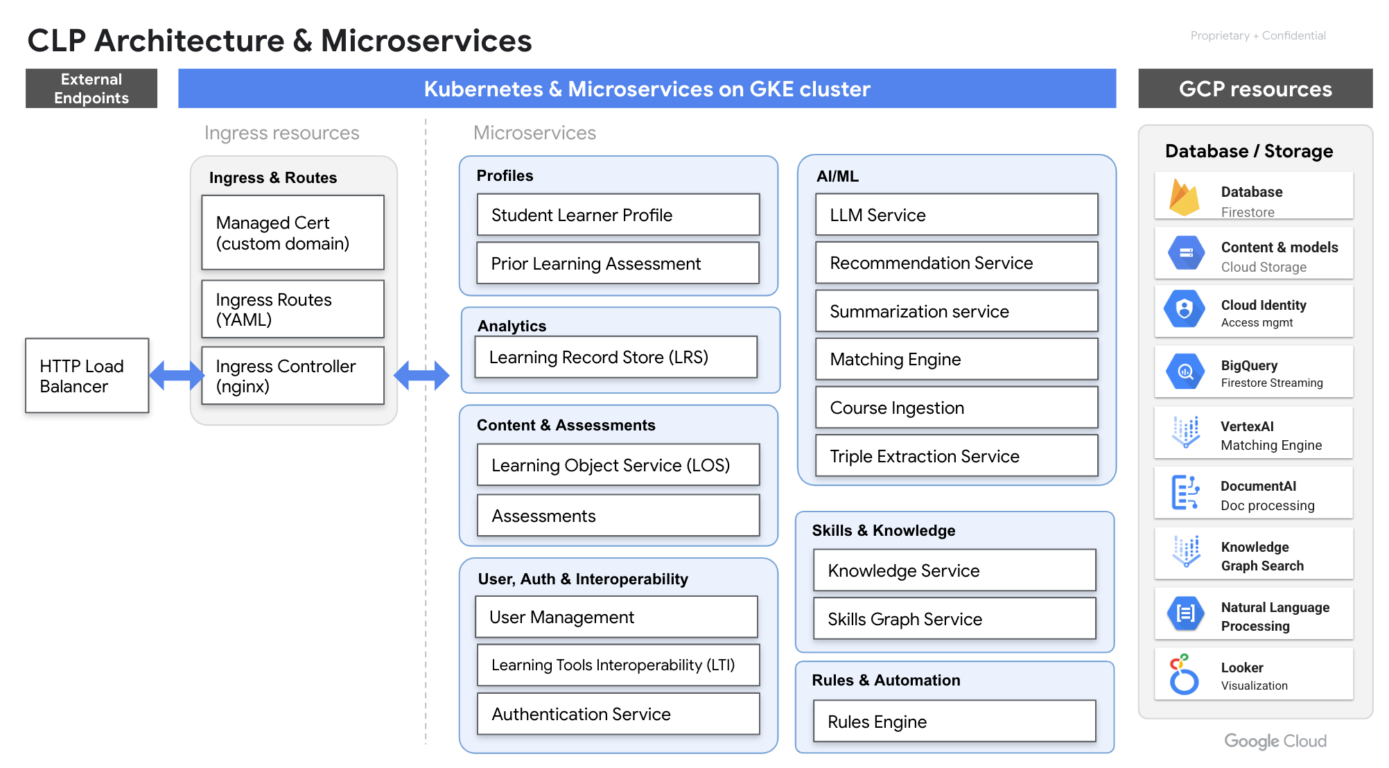Click the Looker visualization icon
The image size is (1389, 768).
(x=1184, y=674)
